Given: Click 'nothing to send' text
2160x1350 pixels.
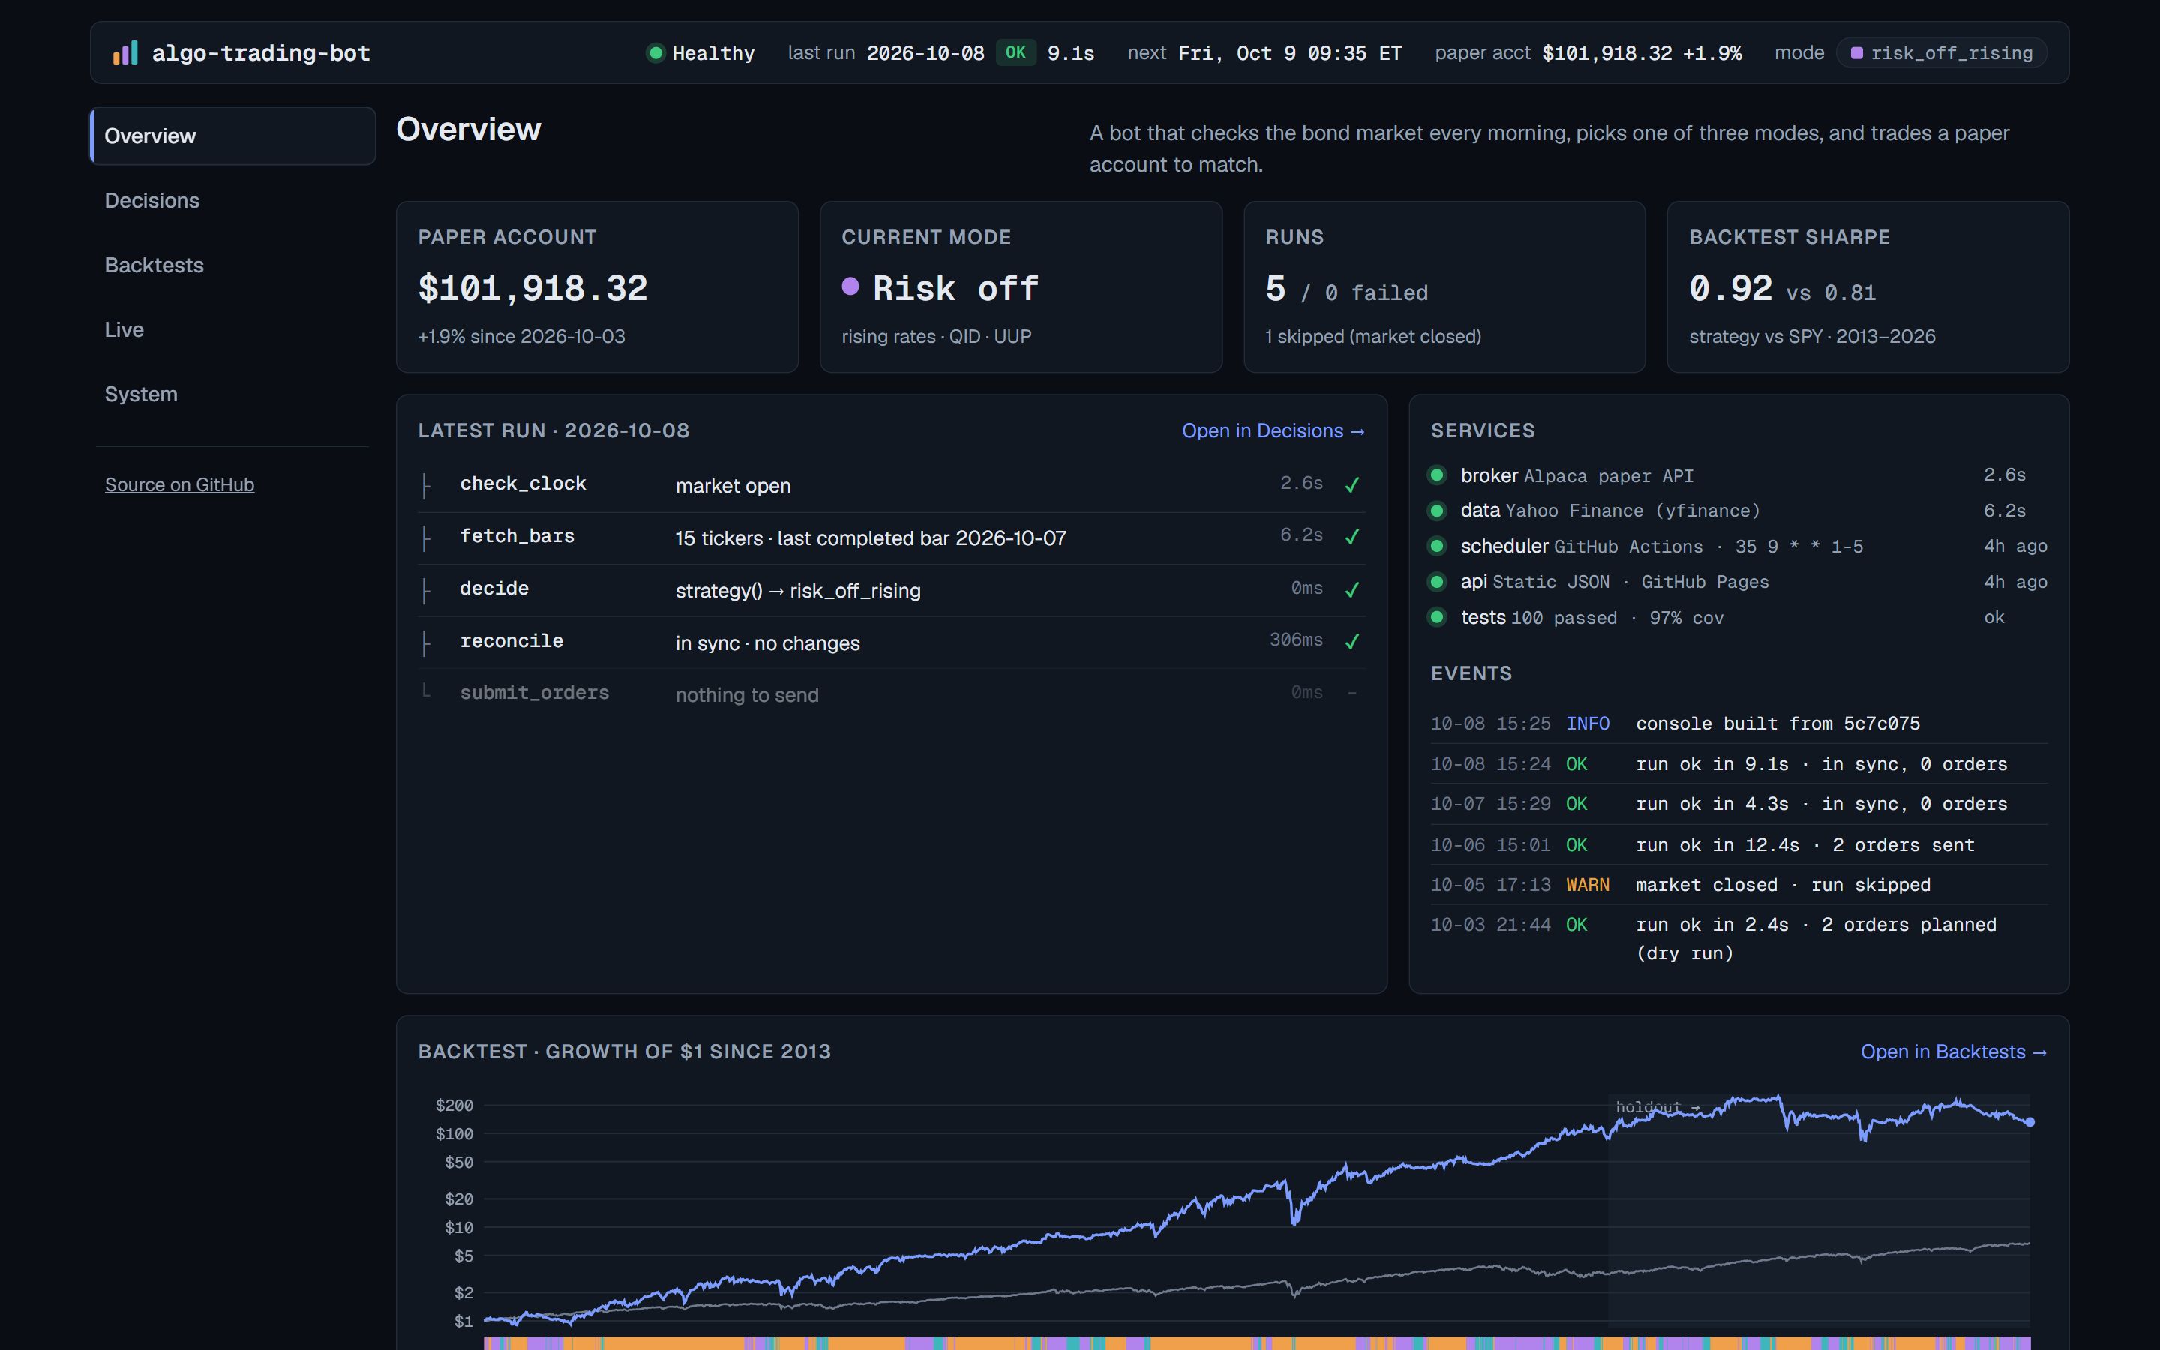Looking at the screenshot, I should (747, 695).
